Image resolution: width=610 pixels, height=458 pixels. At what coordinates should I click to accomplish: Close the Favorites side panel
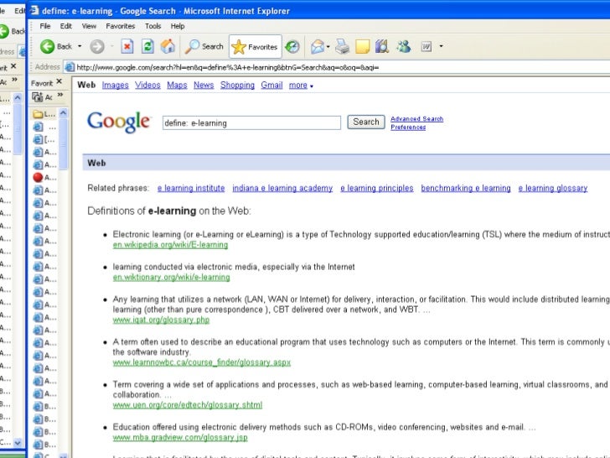point(59,81)
